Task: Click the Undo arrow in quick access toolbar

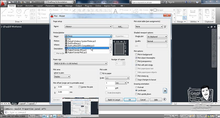Action: (35, 2)
